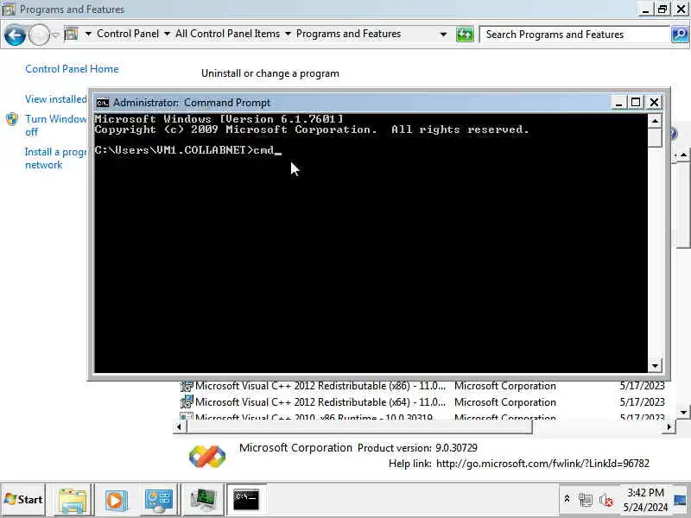Screen dimensions: 691x518
Task: Click the Show desktop button
Action: tap(681, 500)
